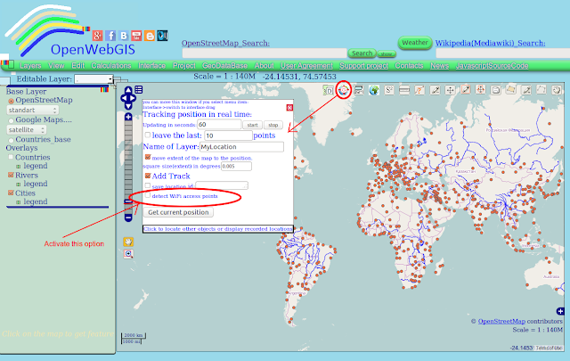This screenshot has height=361, width=570.
Task: Activate the hand pan tool icon
Action: [128, 242]
